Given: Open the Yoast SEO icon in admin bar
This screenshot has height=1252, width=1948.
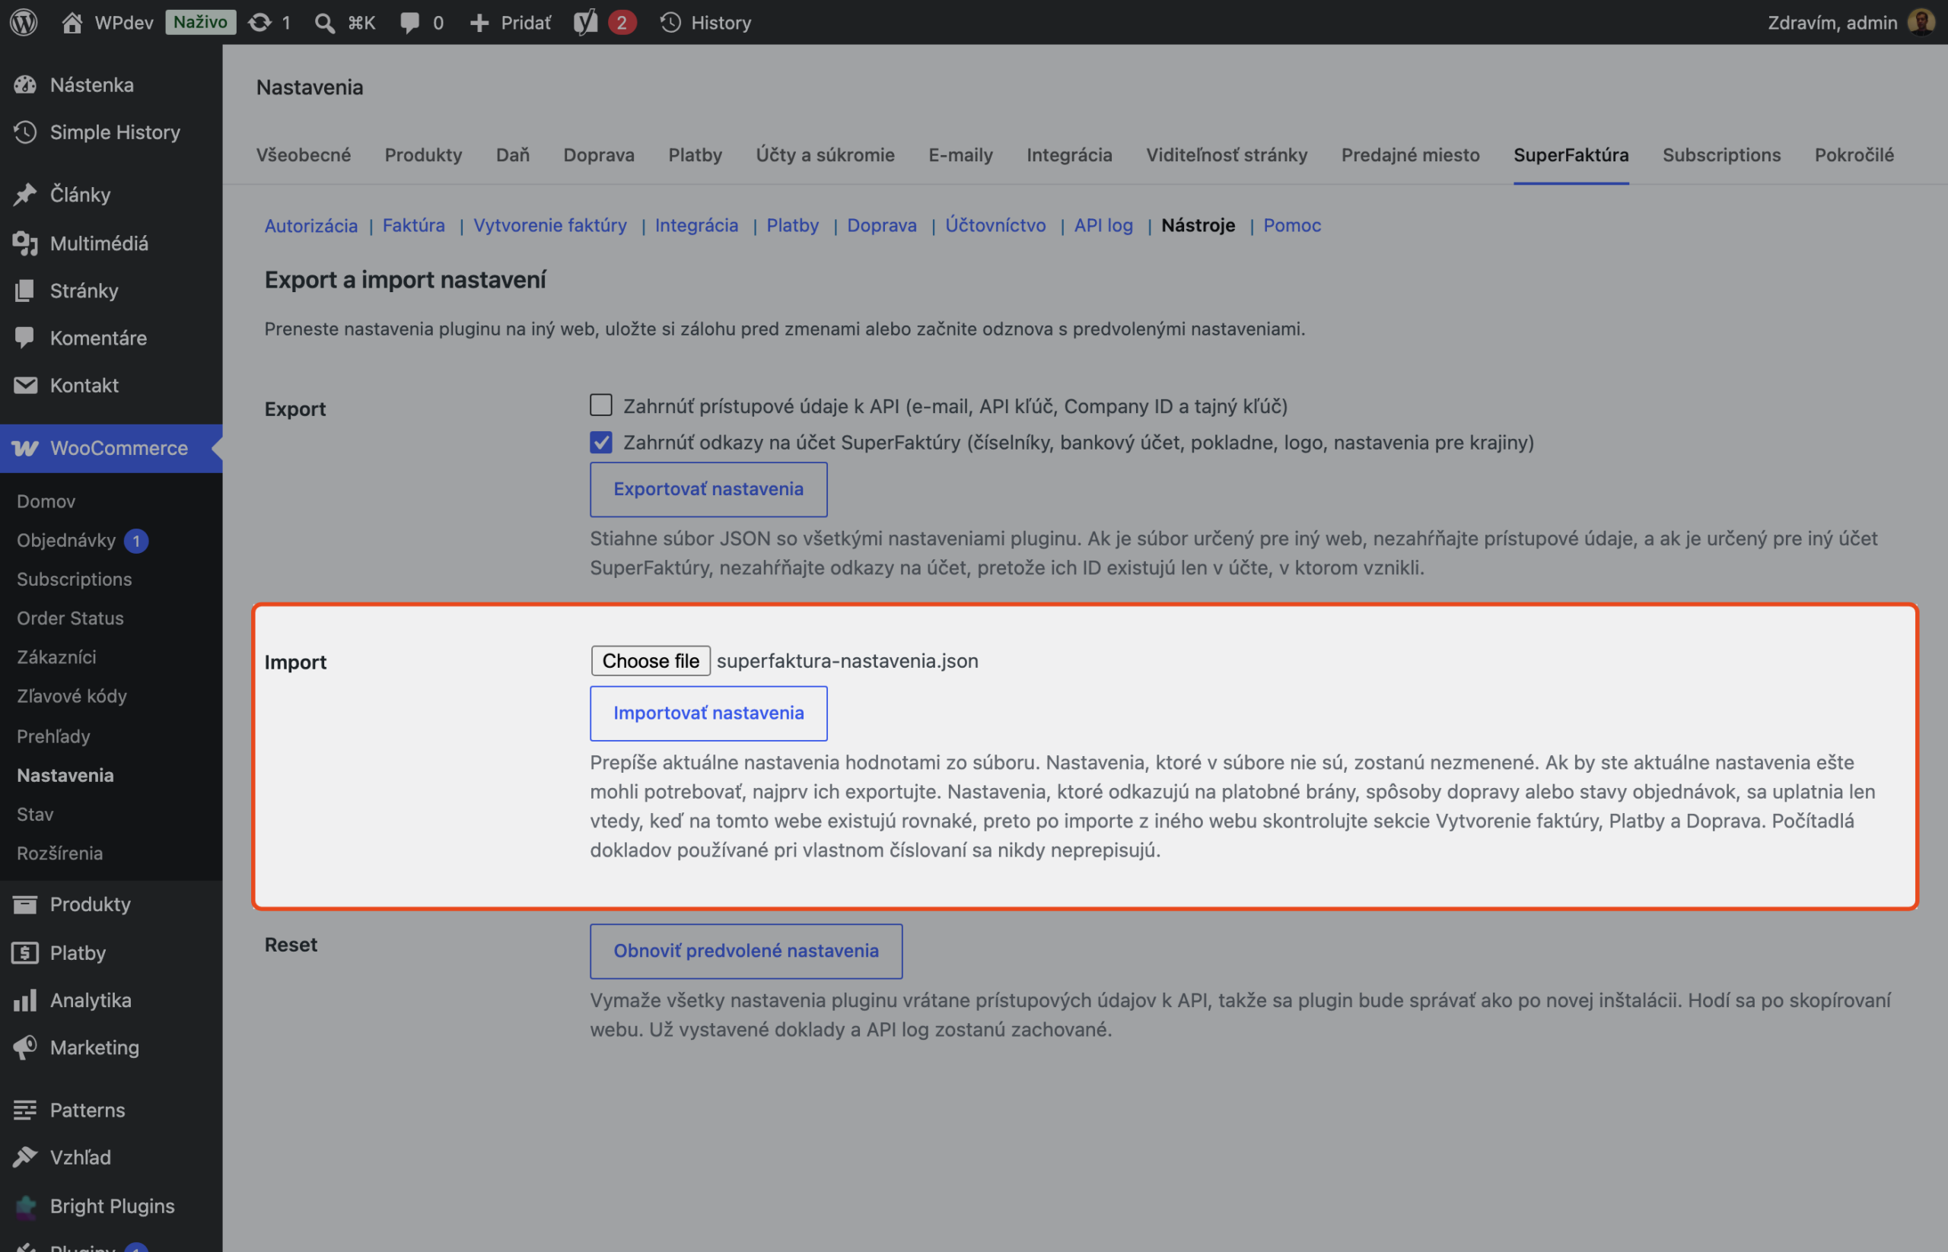Looking at the screenshot, I should (x=586, y=22).
